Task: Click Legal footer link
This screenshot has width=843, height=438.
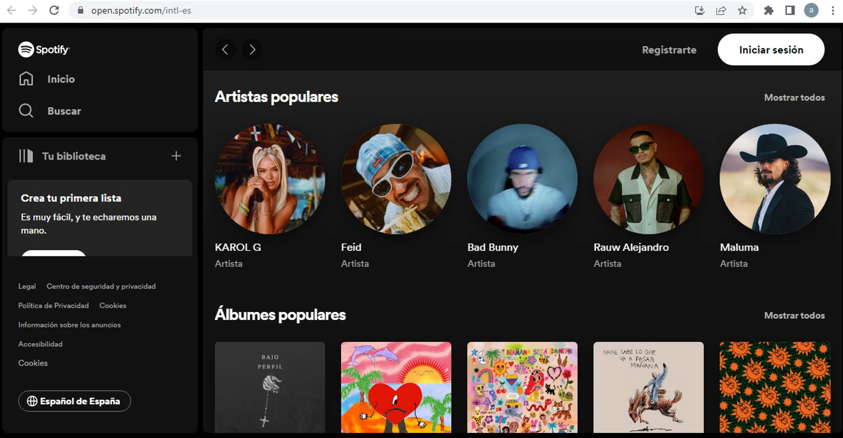Action: 27,286
